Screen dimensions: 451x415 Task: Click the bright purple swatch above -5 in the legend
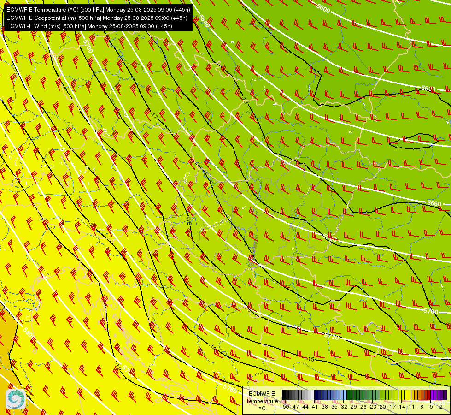tap(432, 395)
